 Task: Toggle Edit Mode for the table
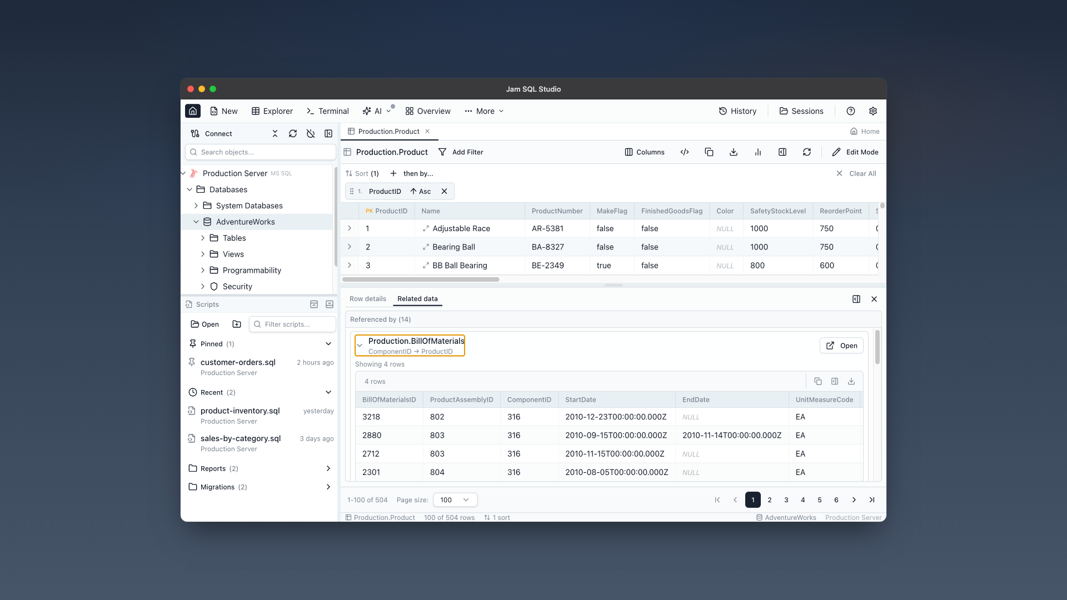pos(855,152)
